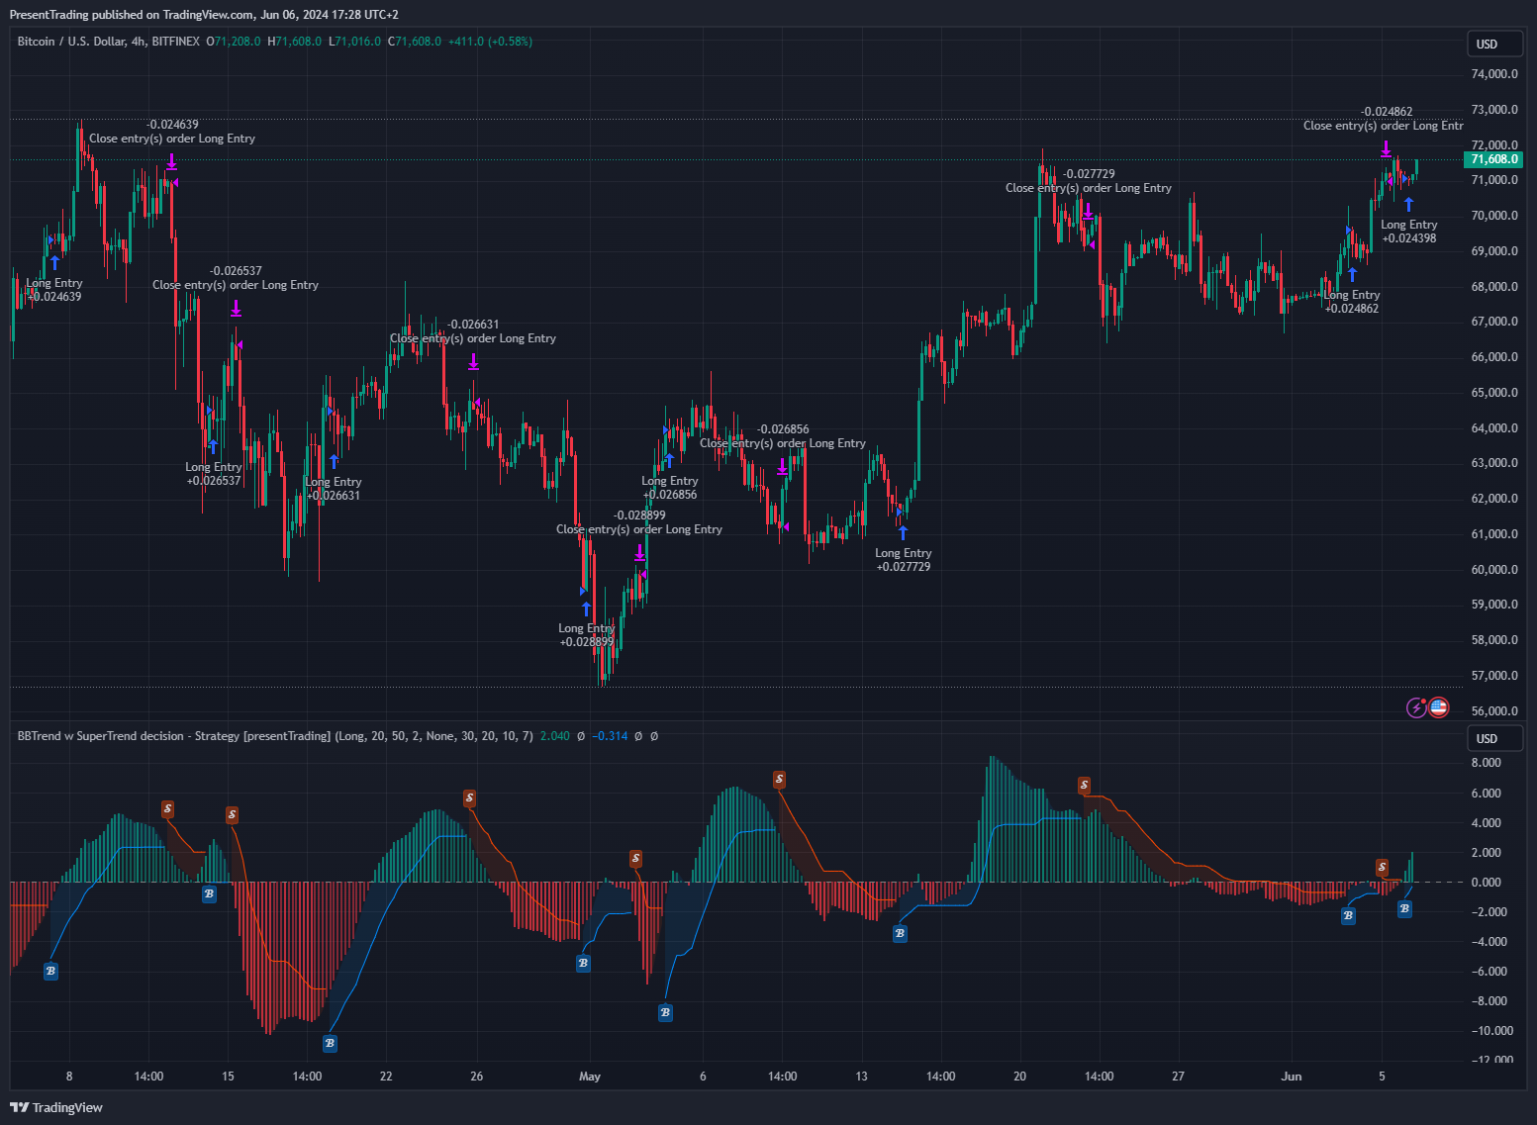Viewport: 1537px width, 1125px height.
Task: Click the blue up arrow above Long Entry +0.027729
Action: tap(903, 533)
